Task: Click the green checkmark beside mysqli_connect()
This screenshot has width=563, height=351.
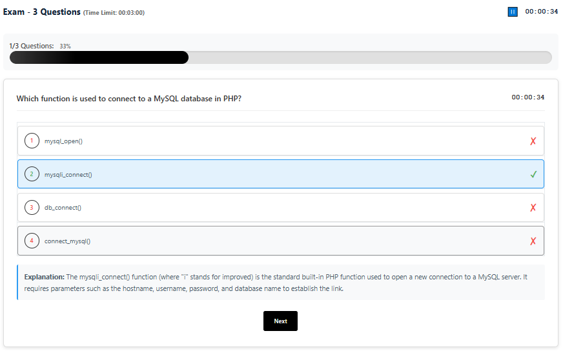Action: (533, 174)
